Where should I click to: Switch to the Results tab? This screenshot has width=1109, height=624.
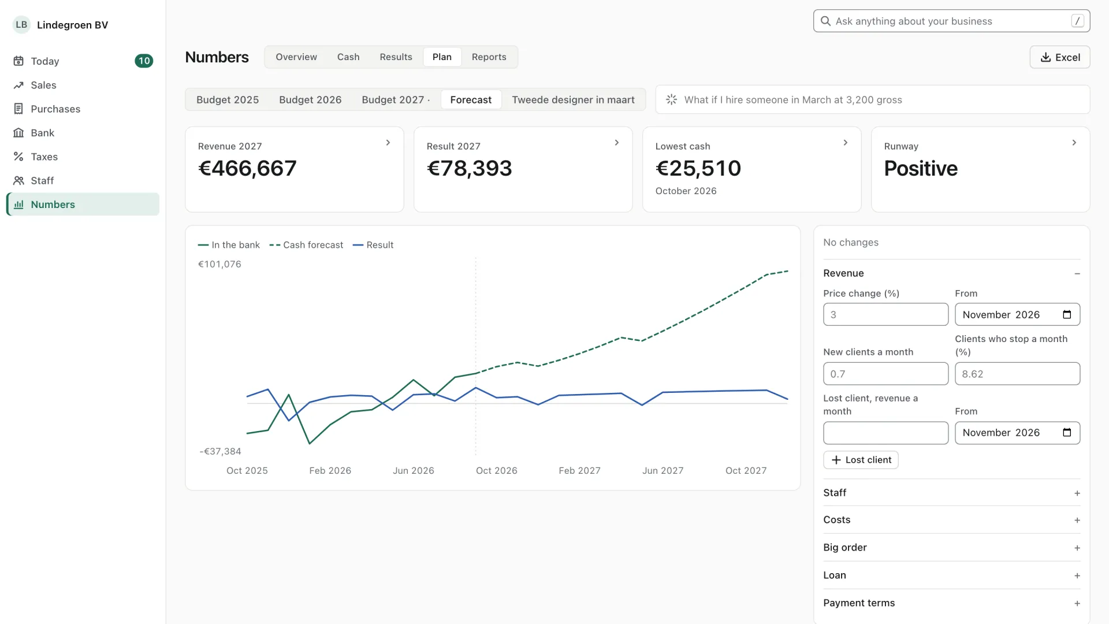point(396,57)
